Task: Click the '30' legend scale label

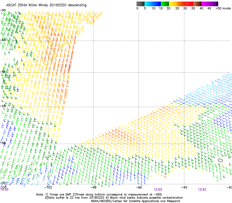Action: tap(185, 8)
